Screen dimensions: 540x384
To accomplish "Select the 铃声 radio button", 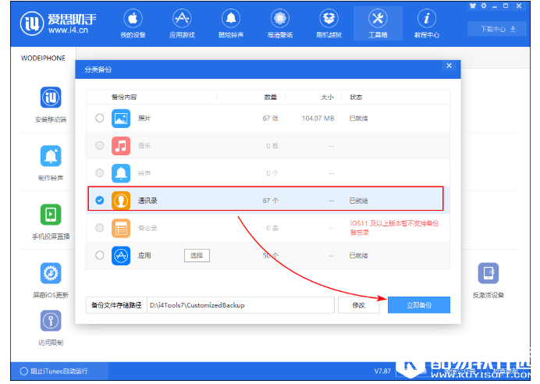I will click(100, 173).
